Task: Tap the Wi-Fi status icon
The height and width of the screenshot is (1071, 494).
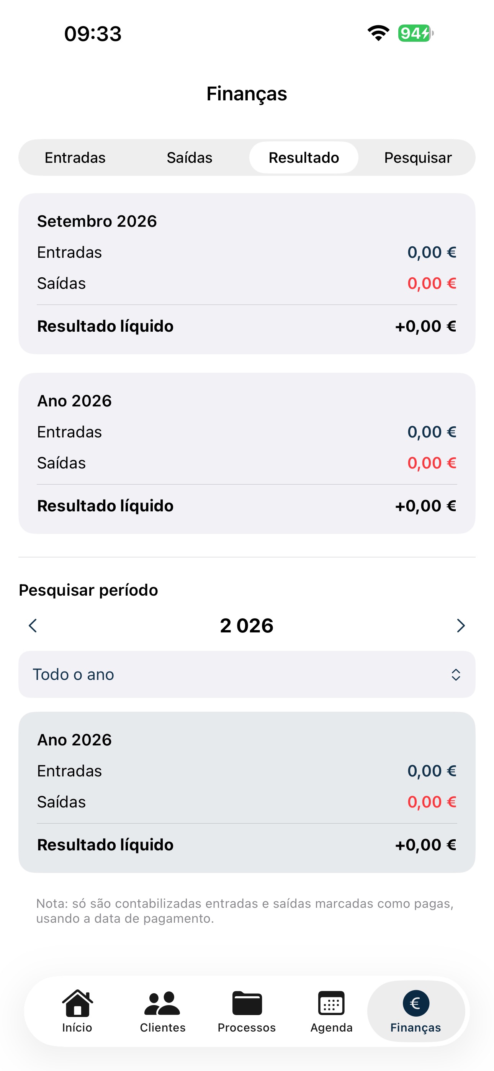Action: pos(378,33)
